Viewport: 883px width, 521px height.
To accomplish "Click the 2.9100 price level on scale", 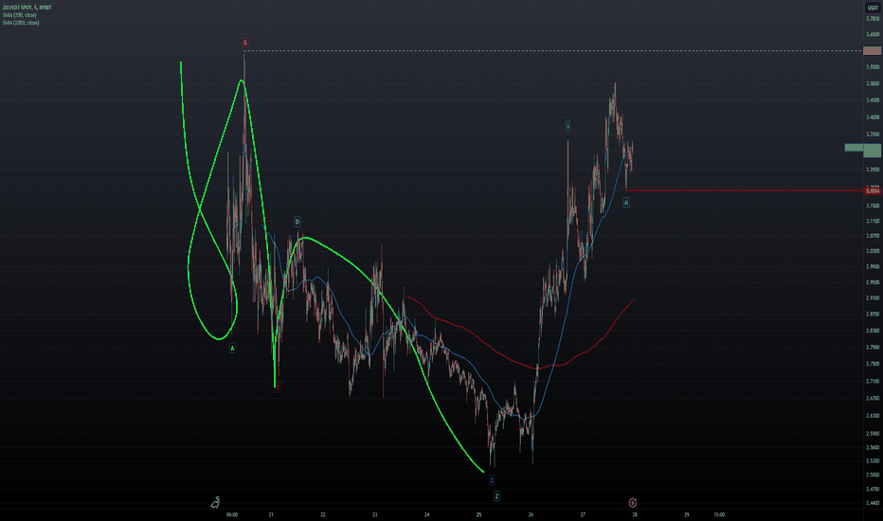I will click(873, 297).
